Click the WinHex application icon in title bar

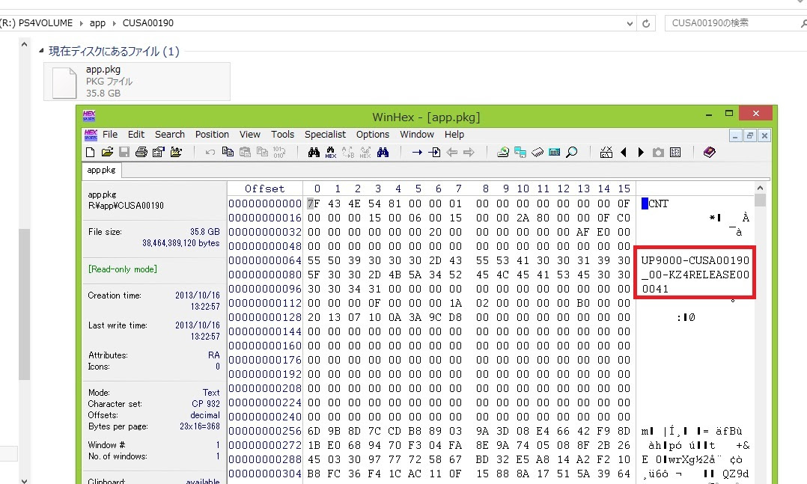pyautogui.click(x=89, y=116)
